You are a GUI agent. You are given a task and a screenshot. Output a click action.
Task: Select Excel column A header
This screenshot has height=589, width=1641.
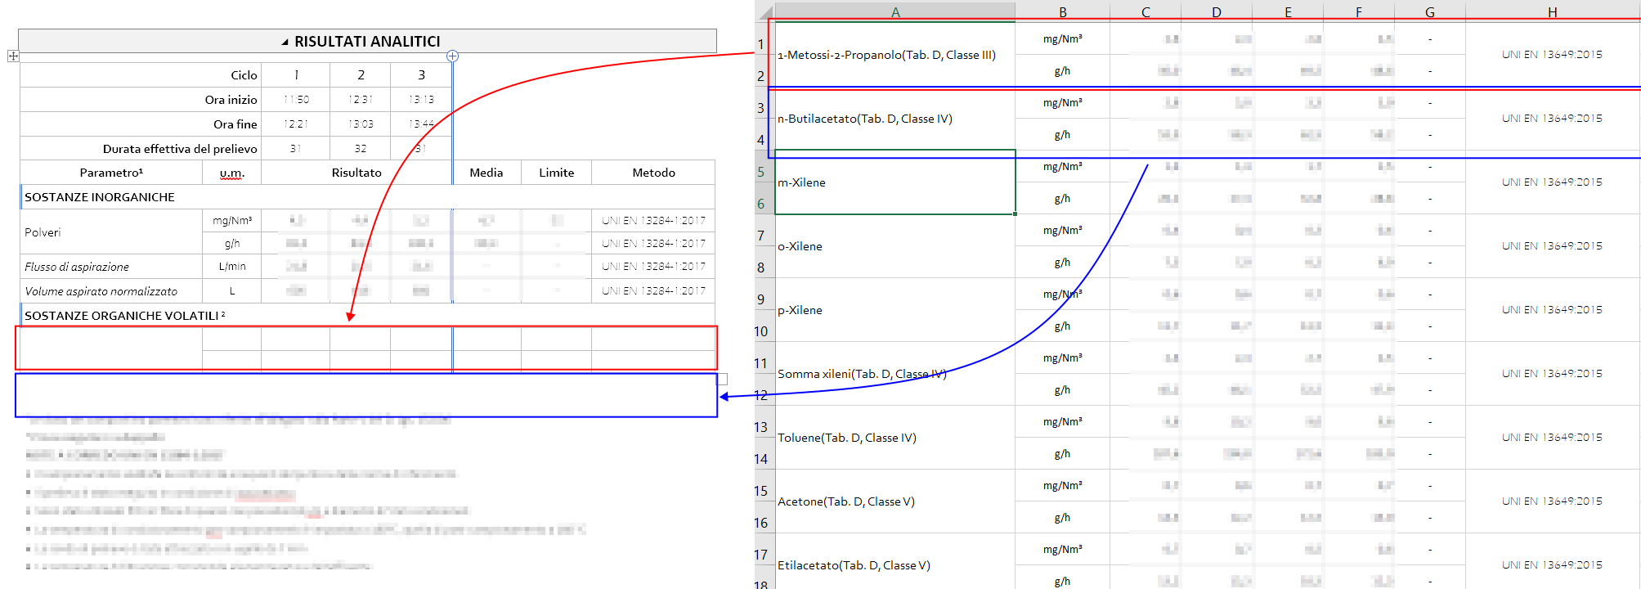click(x=895, y=12)
